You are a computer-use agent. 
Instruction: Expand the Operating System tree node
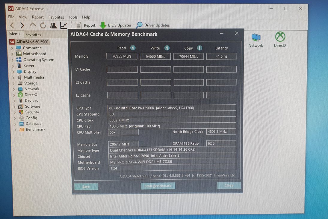[x=13, y=60]
